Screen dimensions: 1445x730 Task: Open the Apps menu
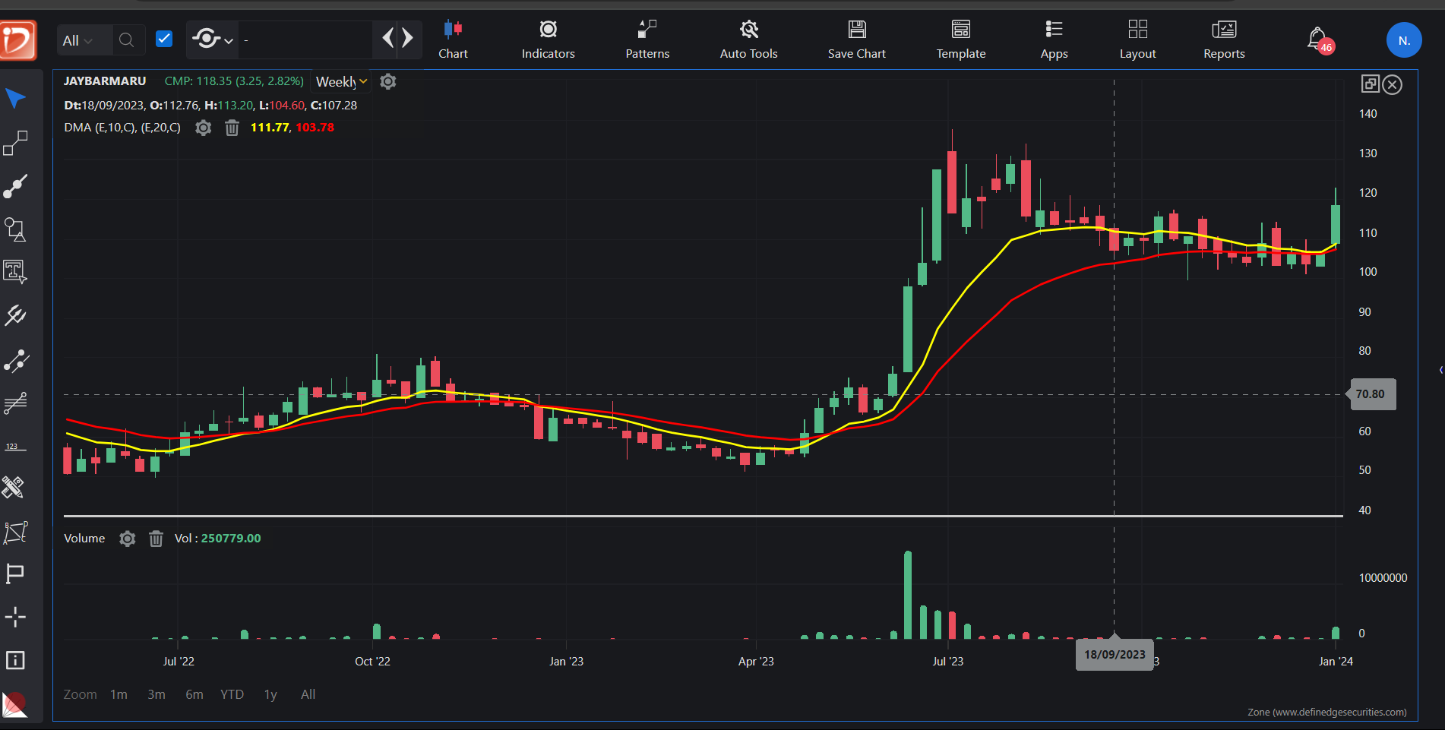[x=1054, y=40]
